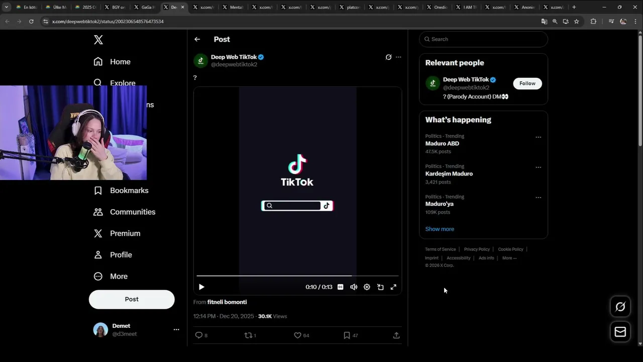Open the media control icon in toolbar
643x362 pixels.
pos(611,22)
